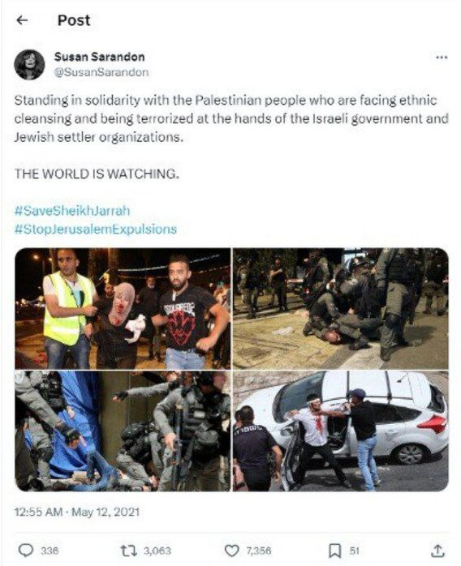461x566 pixels.
Task: Open the share upload icon
Action: 437,551
